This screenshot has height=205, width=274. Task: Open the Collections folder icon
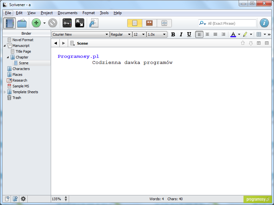[x=22, y=23]
